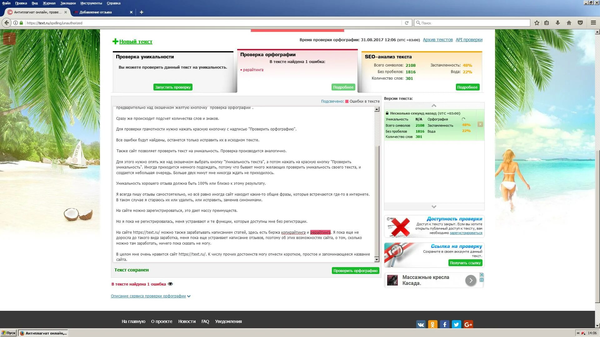The height and width of the screenshot is (337, 600).
Task: Expand hidden system tray icons chevron
Action: 578,333
